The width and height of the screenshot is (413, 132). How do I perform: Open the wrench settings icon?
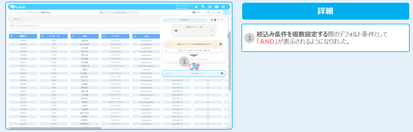tap(203, 7)
